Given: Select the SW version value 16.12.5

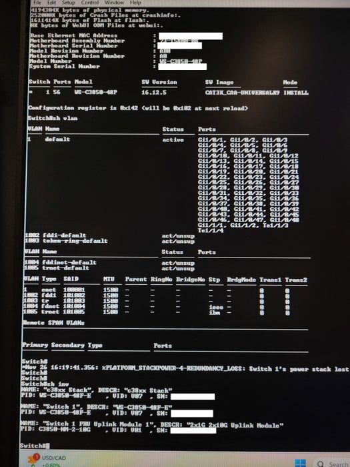Looking at the screenshot, I should 153,92.
